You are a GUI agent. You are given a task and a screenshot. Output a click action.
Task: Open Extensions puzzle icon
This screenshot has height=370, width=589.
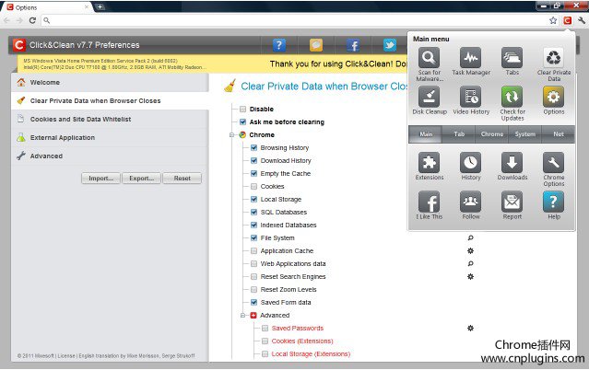click(x=429, y=163)
